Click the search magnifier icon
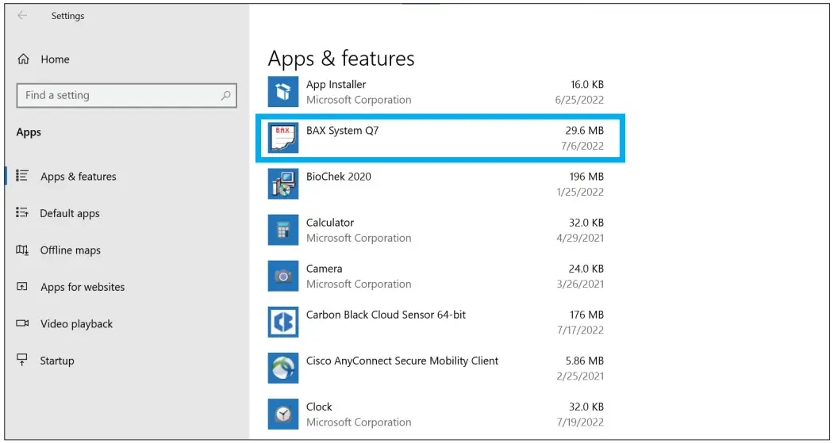Image resolution: width=834 pixels, height=443 pixels. point(225,95)
